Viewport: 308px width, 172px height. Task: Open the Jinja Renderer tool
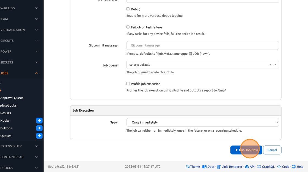click(230, 167)
